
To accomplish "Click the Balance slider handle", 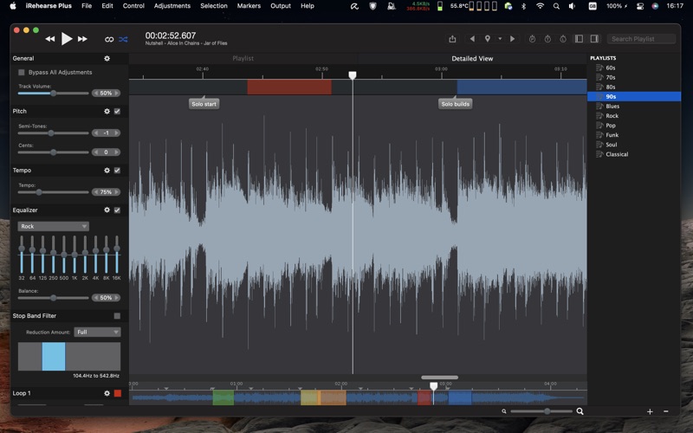I will click(x=54, y=298).
